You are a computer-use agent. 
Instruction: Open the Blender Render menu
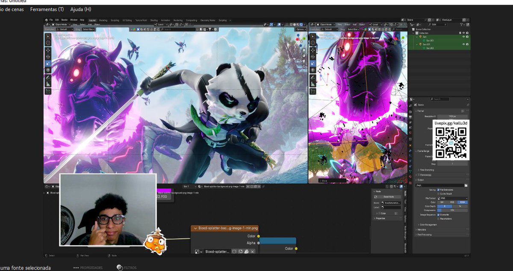[64, 20]
